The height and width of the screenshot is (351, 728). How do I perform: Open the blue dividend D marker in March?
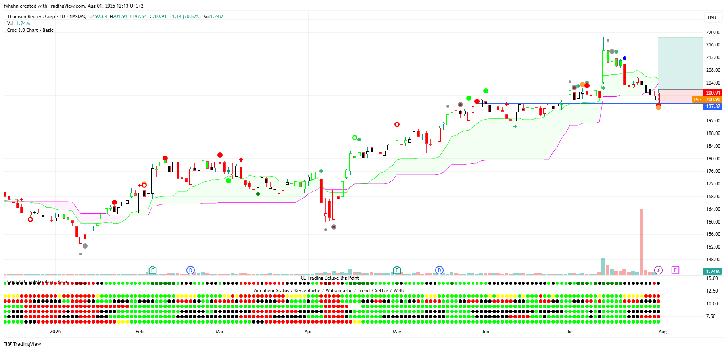pyautogui.click(x=190, y=270)
